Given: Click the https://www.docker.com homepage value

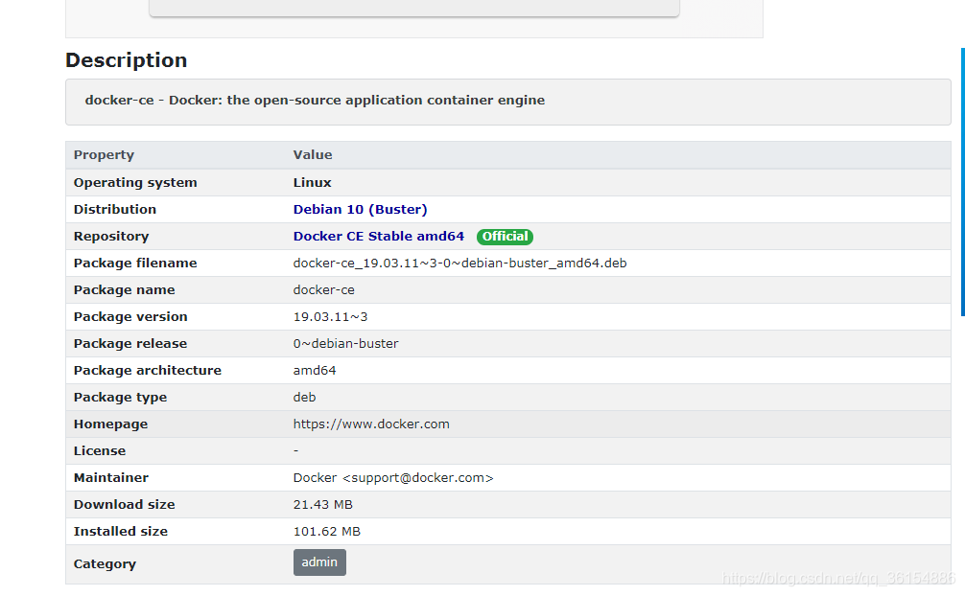Looking at the screenshot, I should point(371,424).
